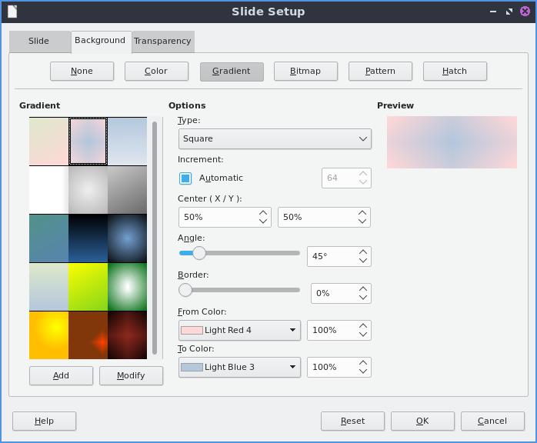Image resolution: width=537 pixels, height=443 pixels.
Task: Open the Slide tab
Action: (39, 42)
